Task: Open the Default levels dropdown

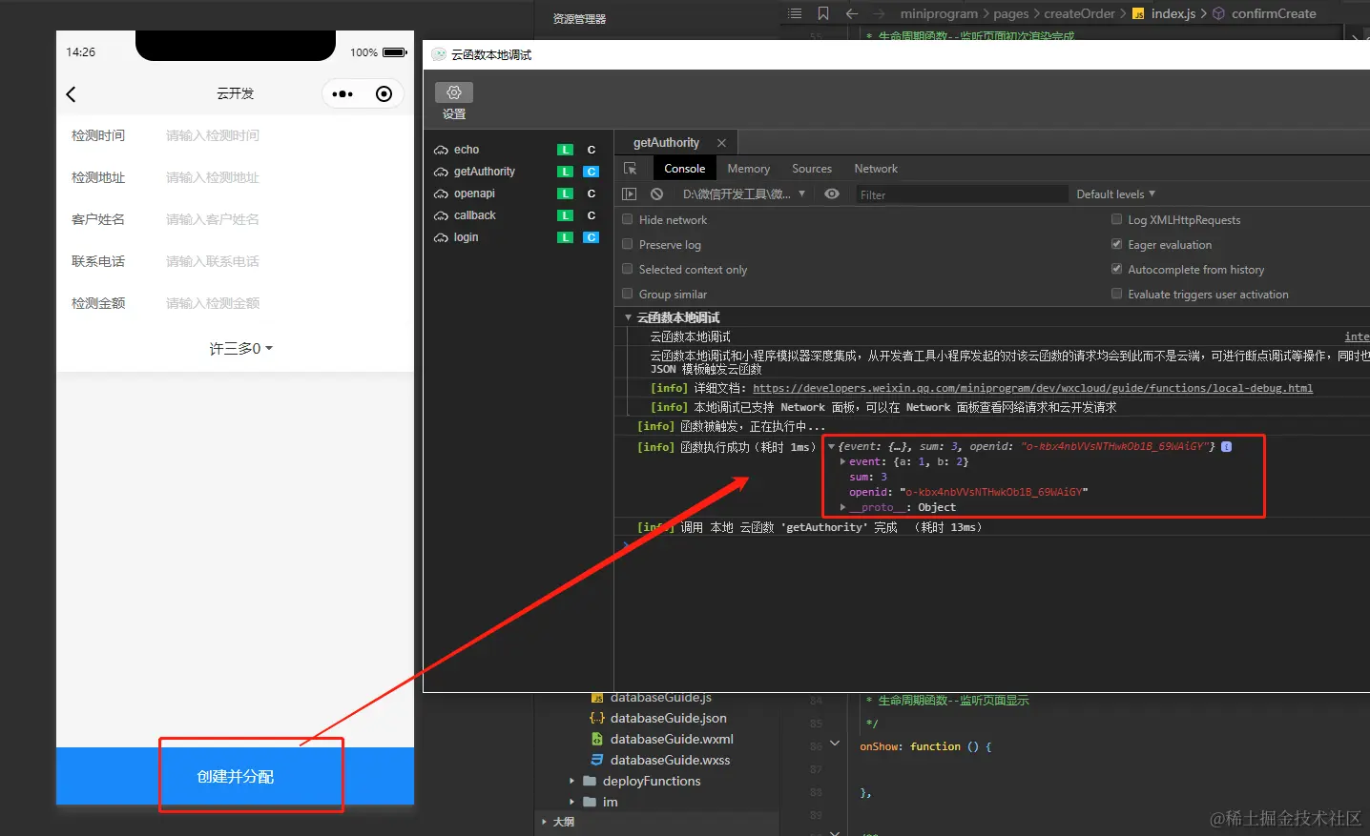Action: click(1115, 194)
